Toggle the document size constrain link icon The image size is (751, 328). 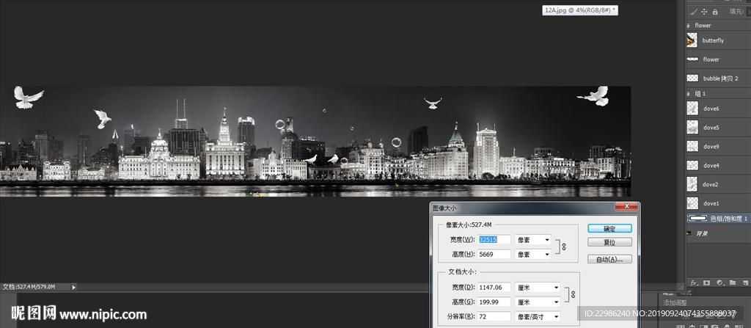point(573,294)
